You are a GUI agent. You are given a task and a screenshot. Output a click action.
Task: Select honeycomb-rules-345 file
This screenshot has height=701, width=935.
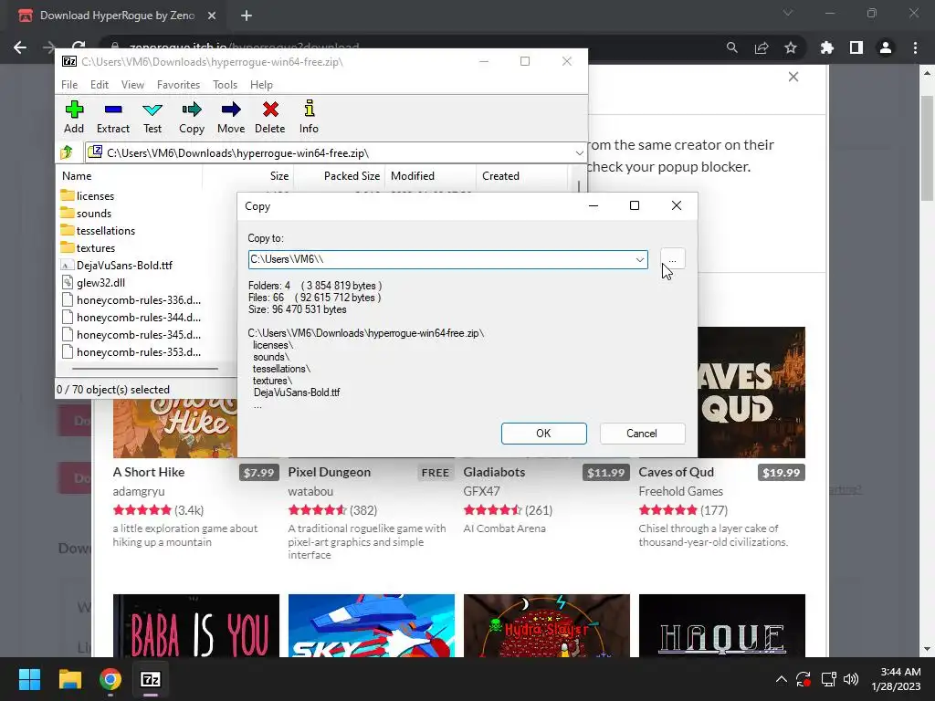(131, 334)
